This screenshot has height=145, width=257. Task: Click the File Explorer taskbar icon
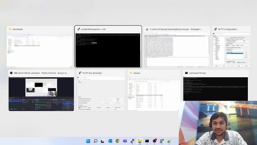(140, 141)
